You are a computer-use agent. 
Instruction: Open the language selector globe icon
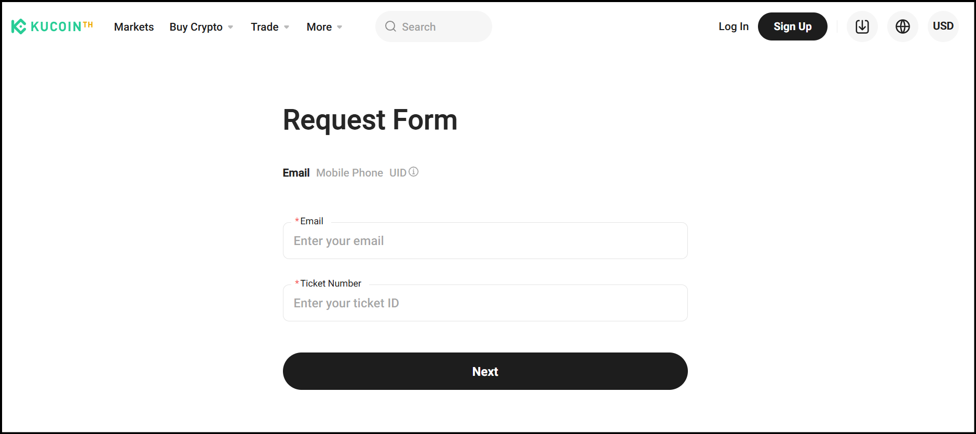point(902,26)
